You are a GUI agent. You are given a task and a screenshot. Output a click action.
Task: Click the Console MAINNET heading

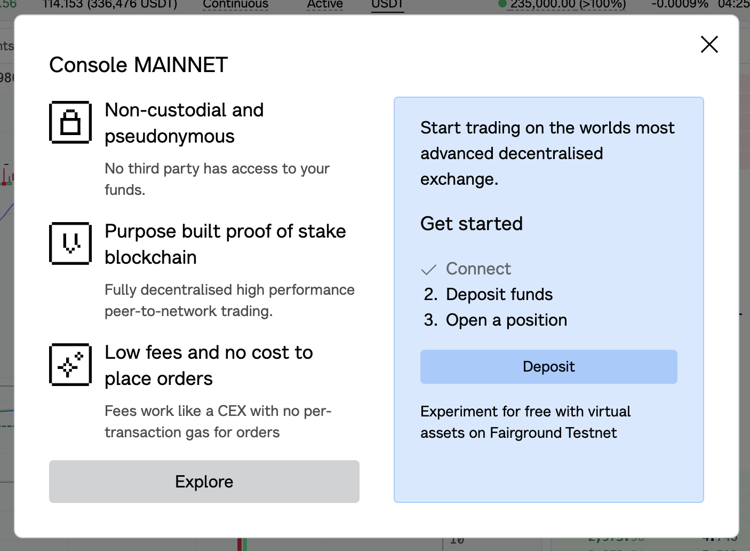pos(139,65)
